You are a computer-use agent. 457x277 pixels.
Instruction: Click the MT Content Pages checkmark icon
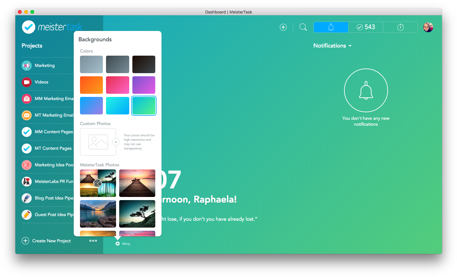tap(27, 149)
